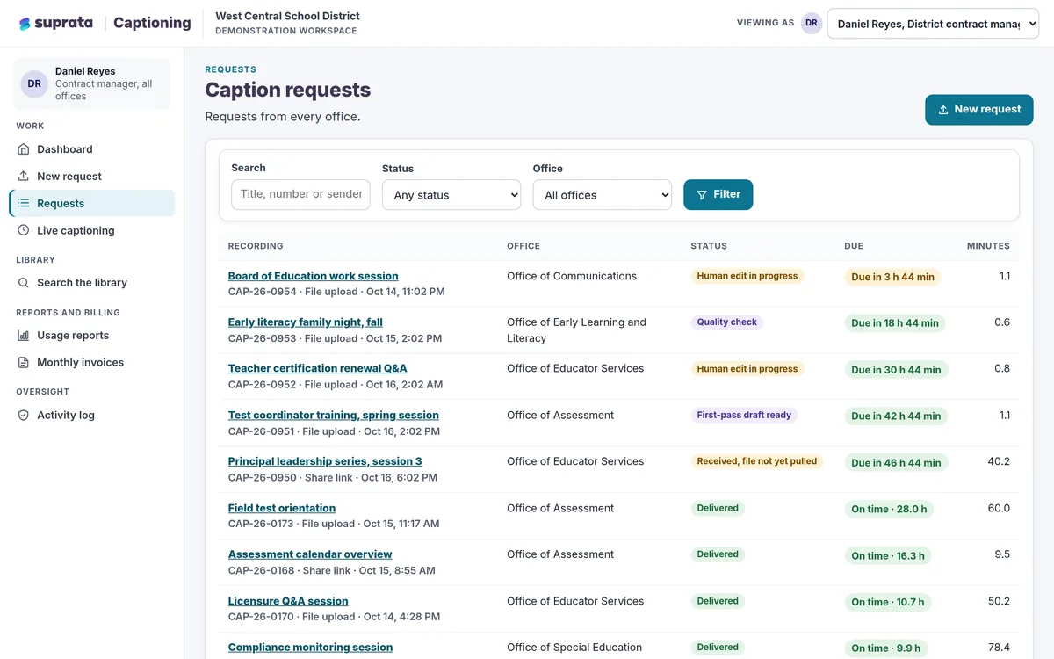Go to Dashboard in the sidebar
The width and height of the screenshot is (1054, 659).
[x=92, y=149]
